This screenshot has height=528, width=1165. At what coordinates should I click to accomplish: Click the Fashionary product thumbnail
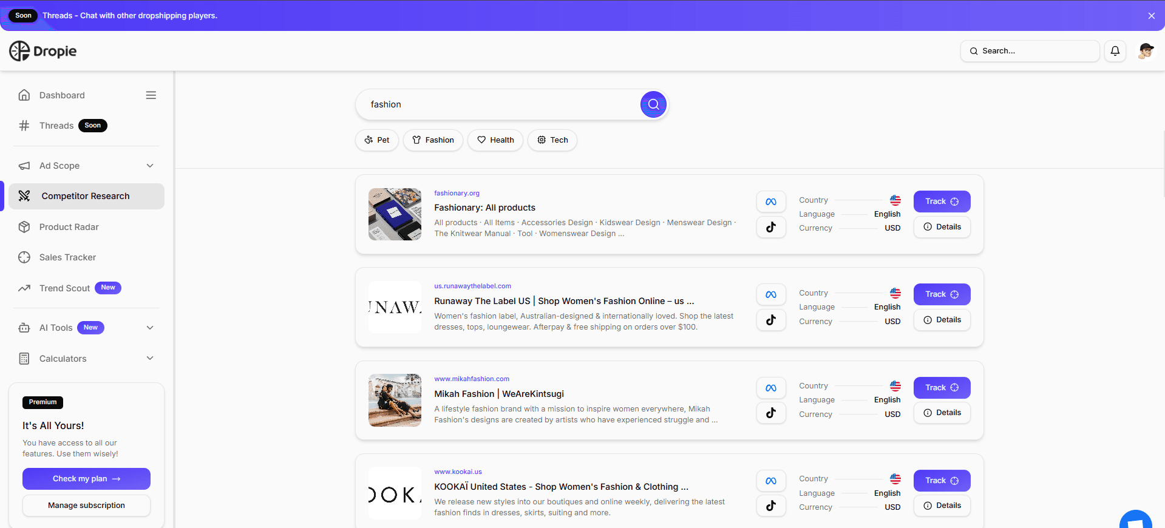pyautogui.click(x=395, y=214)
